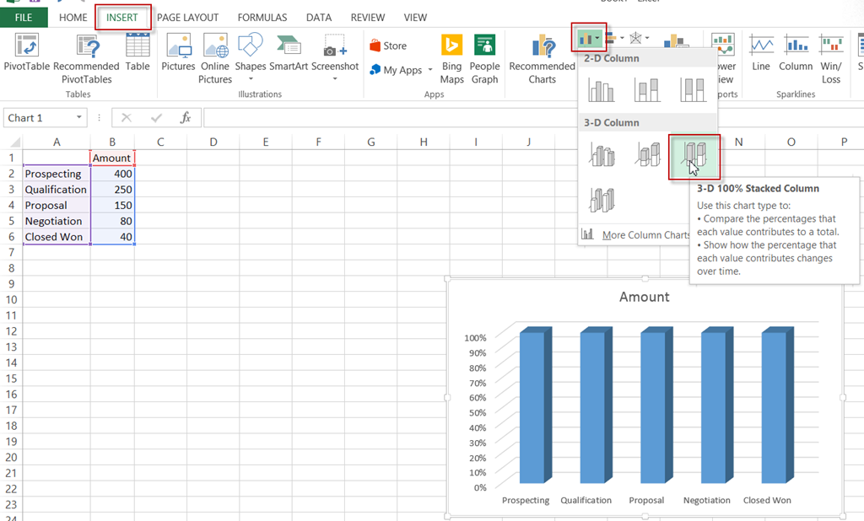Screen dimensions: 864x521
Task: Insert a Table
Action: click(x=138, y=52)
